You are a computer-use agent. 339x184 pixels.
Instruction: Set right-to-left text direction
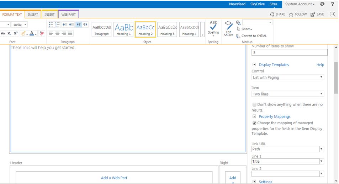[x=85, y=25]
